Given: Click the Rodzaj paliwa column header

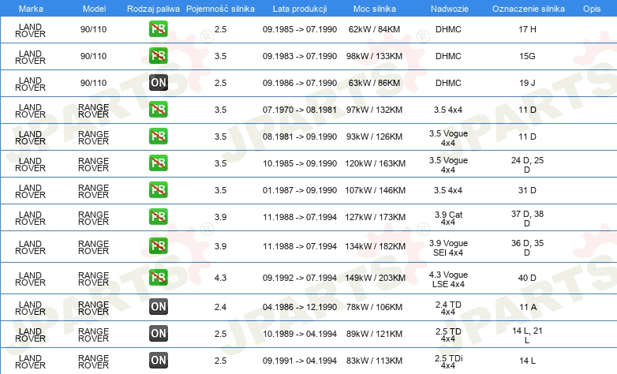Looking at the screenshot, I should pyautogui.click(x=153, y=9).
